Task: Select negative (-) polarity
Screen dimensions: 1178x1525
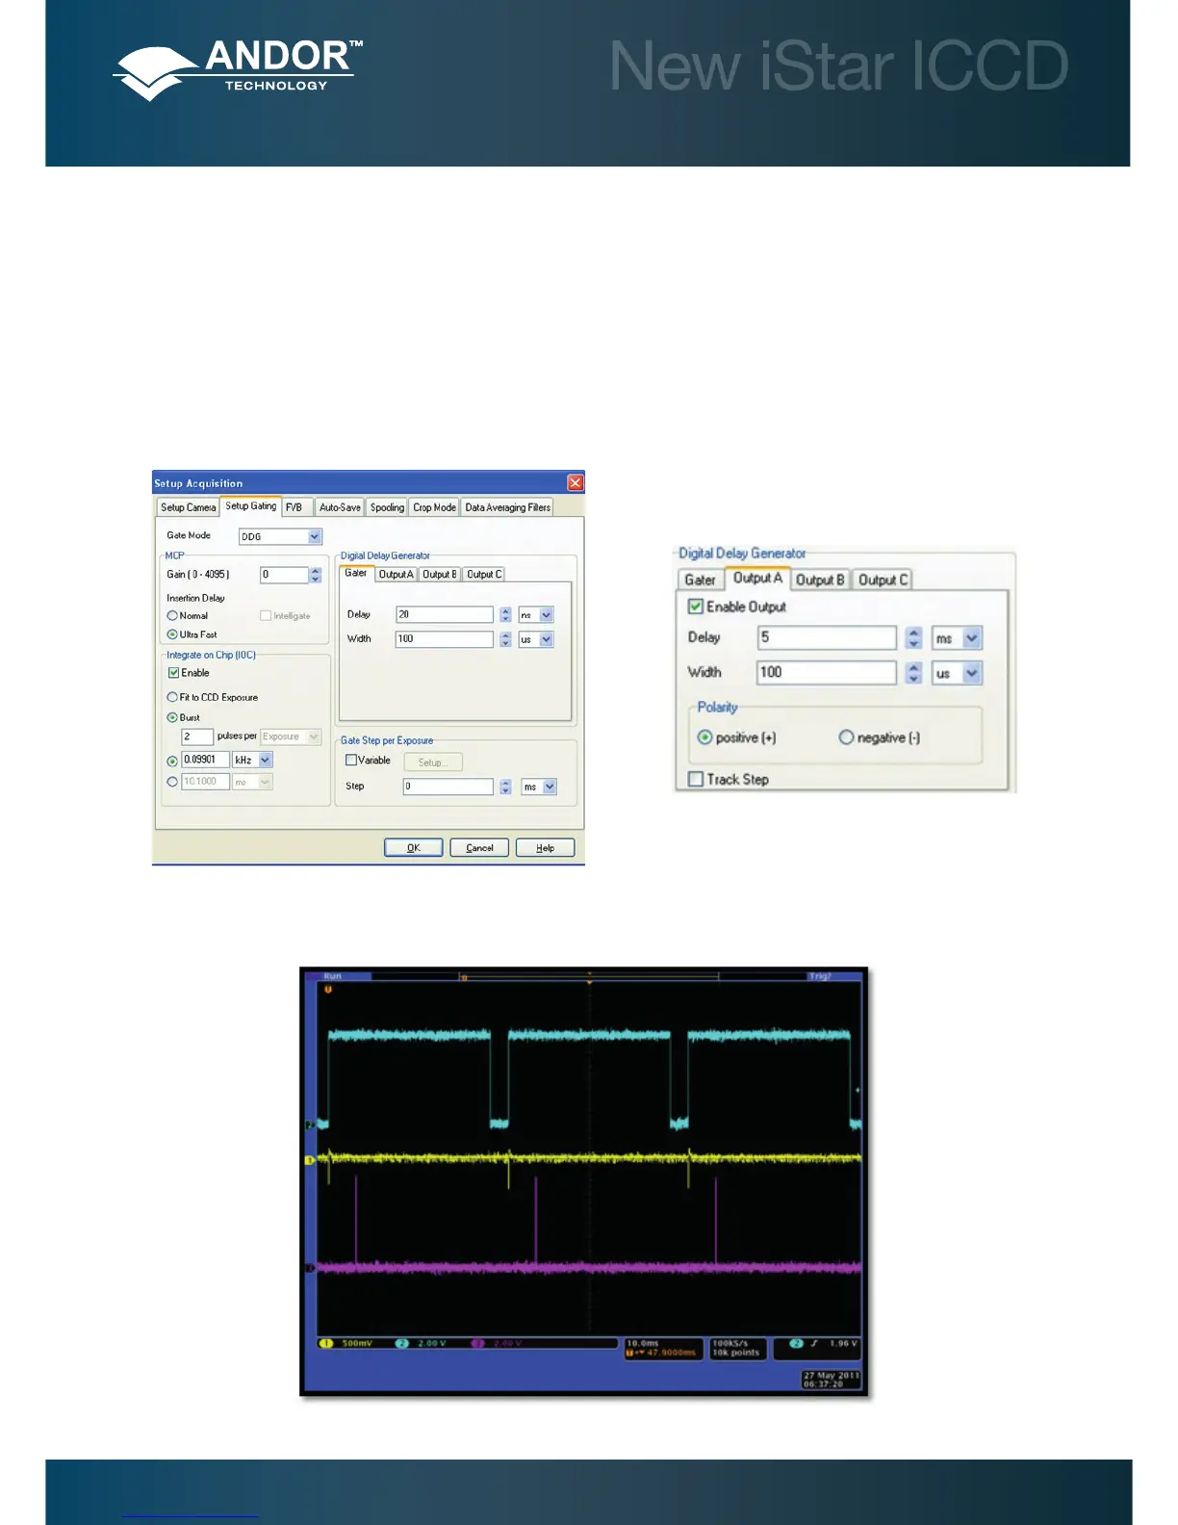Action: 846,737
